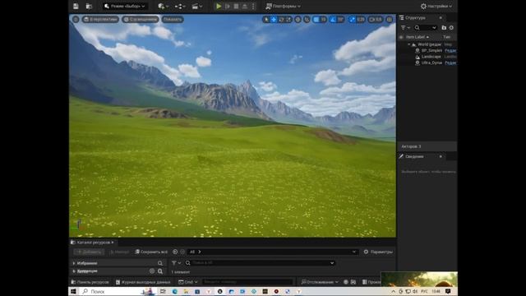Click the С освещением lit mode button
This screenshot has height=296, width=526.
[x=141, y=19]
